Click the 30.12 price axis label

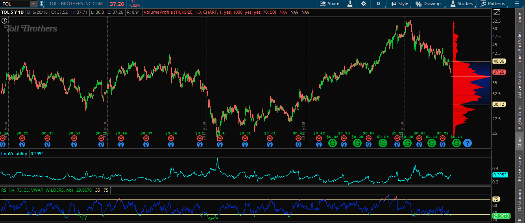(499, 104)
